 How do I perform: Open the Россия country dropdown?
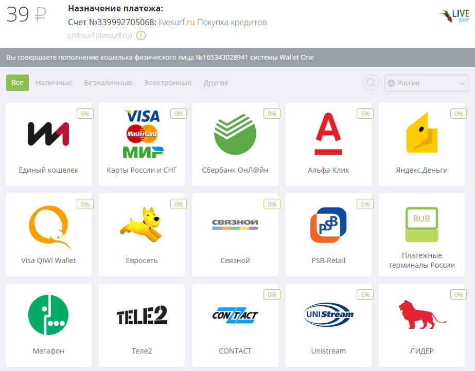click(x=427, y=83)
